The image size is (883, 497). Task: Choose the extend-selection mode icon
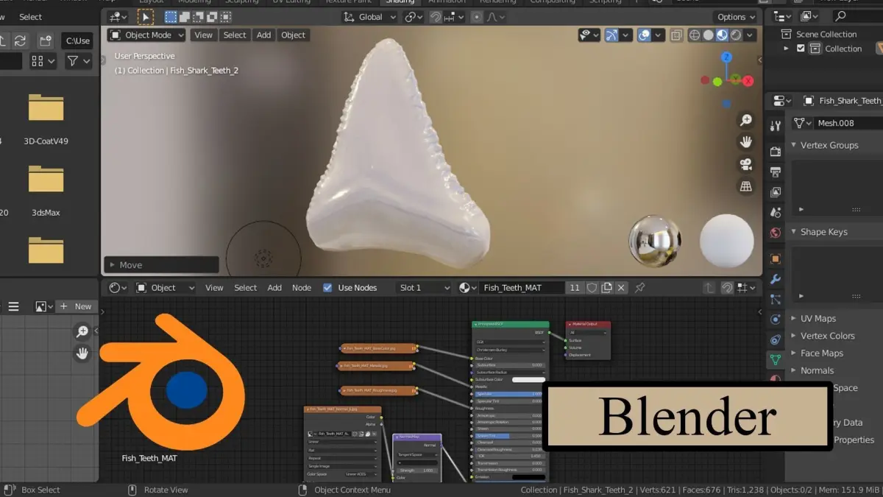(185, 17)
